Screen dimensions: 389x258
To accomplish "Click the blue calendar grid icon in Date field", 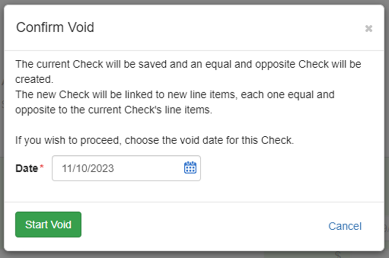I will click(190, 167).
